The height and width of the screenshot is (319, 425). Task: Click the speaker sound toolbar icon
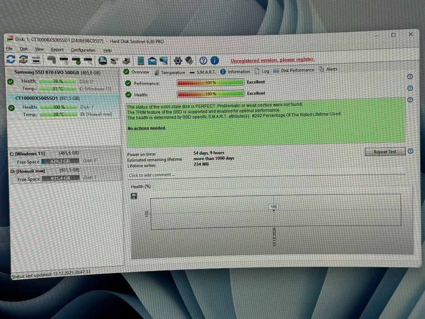coord(189,61)
